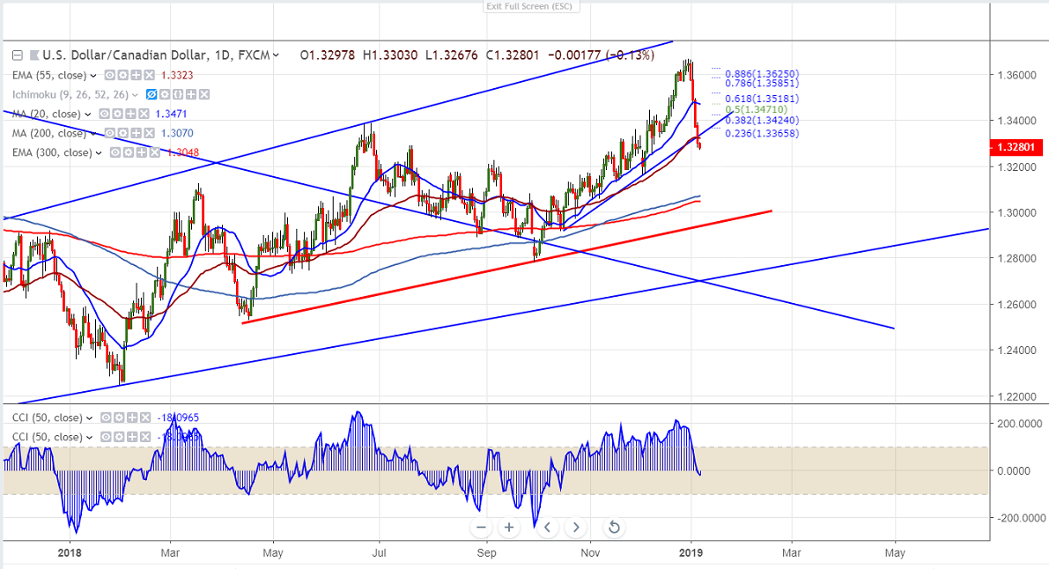
Task: Open settings for the second CCI indicator
Action: (x=118, y=437)
